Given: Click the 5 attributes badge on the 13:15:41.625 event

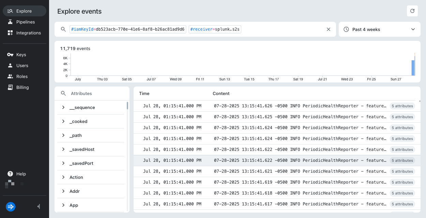Looking at the screenshot, I should pos(402,117).
